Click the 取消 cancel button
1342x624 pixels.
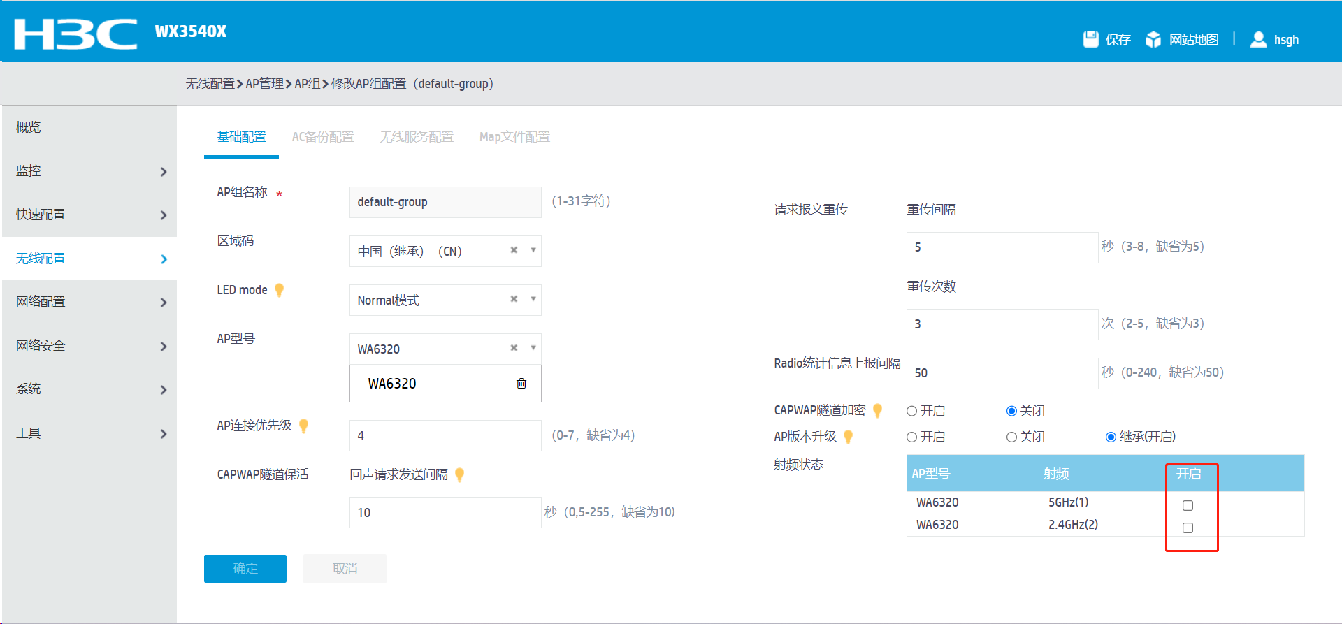coord(345,569)
